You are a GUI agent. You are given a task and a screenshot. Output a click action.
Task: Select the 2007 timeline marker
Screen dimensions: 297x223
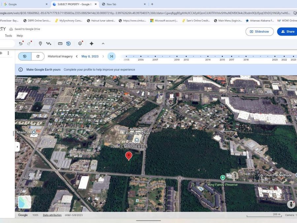point(155,56)
